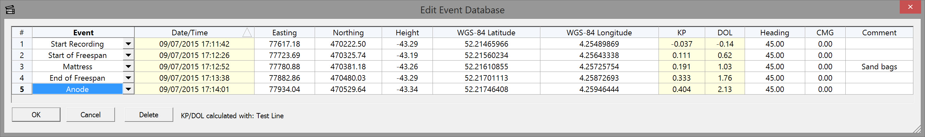Image resolution: width=925 pixels, height=137 pixels.
Task: Edit date/time 09/07/2015 17:11:42
Action: pyautogui.click(x=194, y=44)
